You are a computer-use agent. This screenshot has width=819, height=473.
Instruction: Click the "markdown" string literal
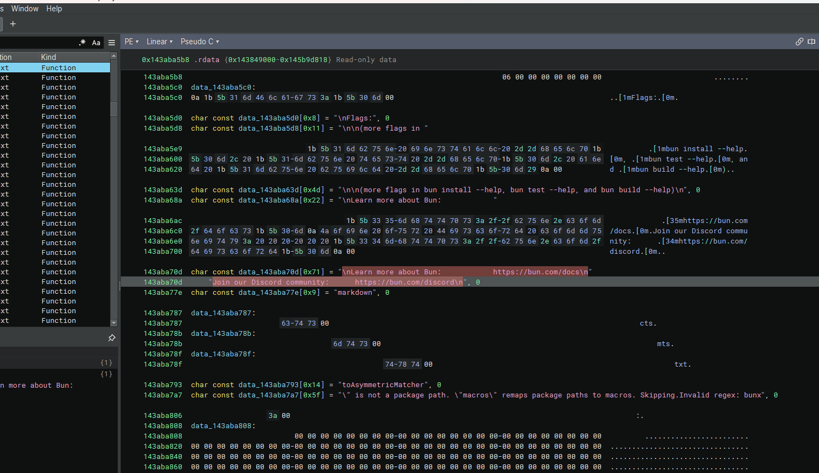click(x=355, y=293)
